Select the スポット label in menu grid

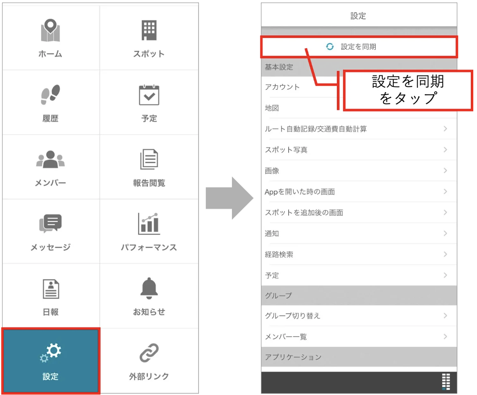[149, 54]
